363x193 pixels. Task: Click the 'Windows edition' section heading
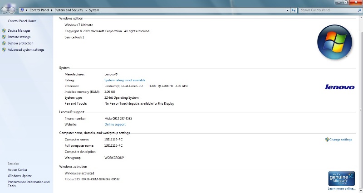tap(71, 19)
